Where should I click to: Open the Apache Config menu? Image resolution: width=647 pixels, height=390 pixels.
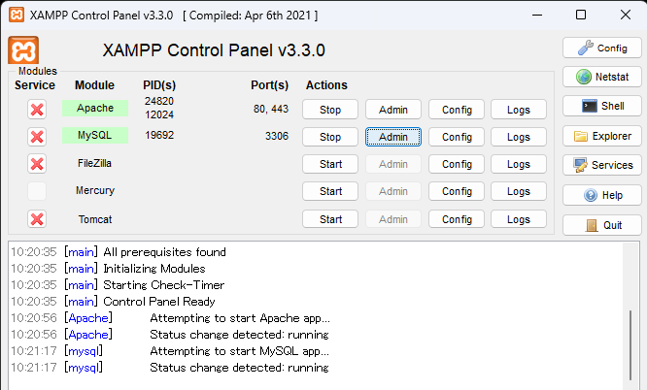pos(457,110)
